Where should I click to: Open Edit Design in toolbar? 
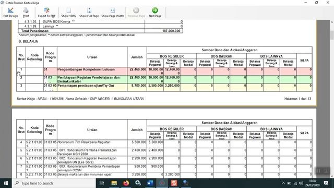click(x=10, y=13)
